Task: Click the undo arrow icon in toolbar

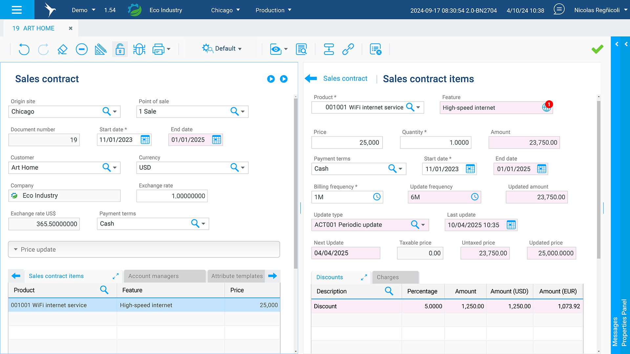Action: (24, 49)
